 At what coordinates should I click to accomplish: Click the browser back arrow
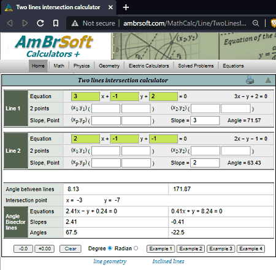tap(10, 23)
